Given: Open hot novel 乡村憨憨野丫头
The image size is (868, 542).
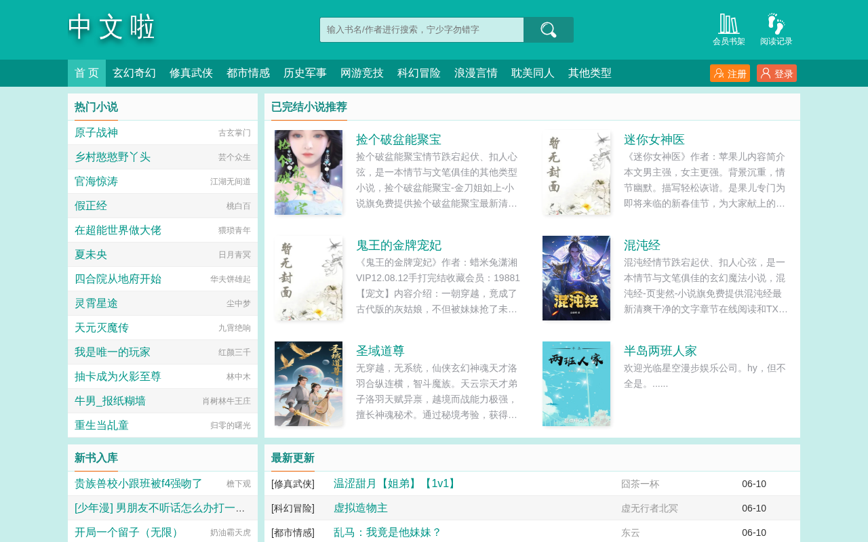Looking at the screenshot, I should pyautogui.click(x=113, y=157).
